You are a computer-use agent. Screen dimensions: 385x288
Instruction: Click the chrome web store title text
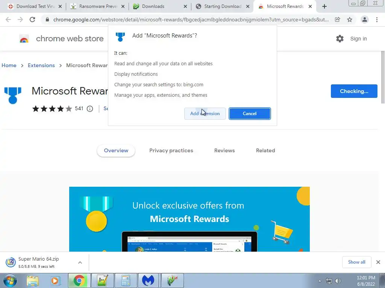tap(70, 39)
